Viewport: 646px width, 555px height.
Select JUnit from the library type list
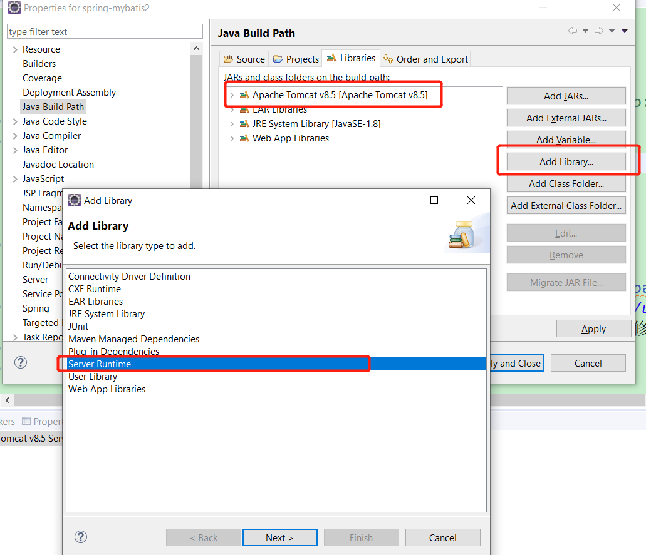78,326
